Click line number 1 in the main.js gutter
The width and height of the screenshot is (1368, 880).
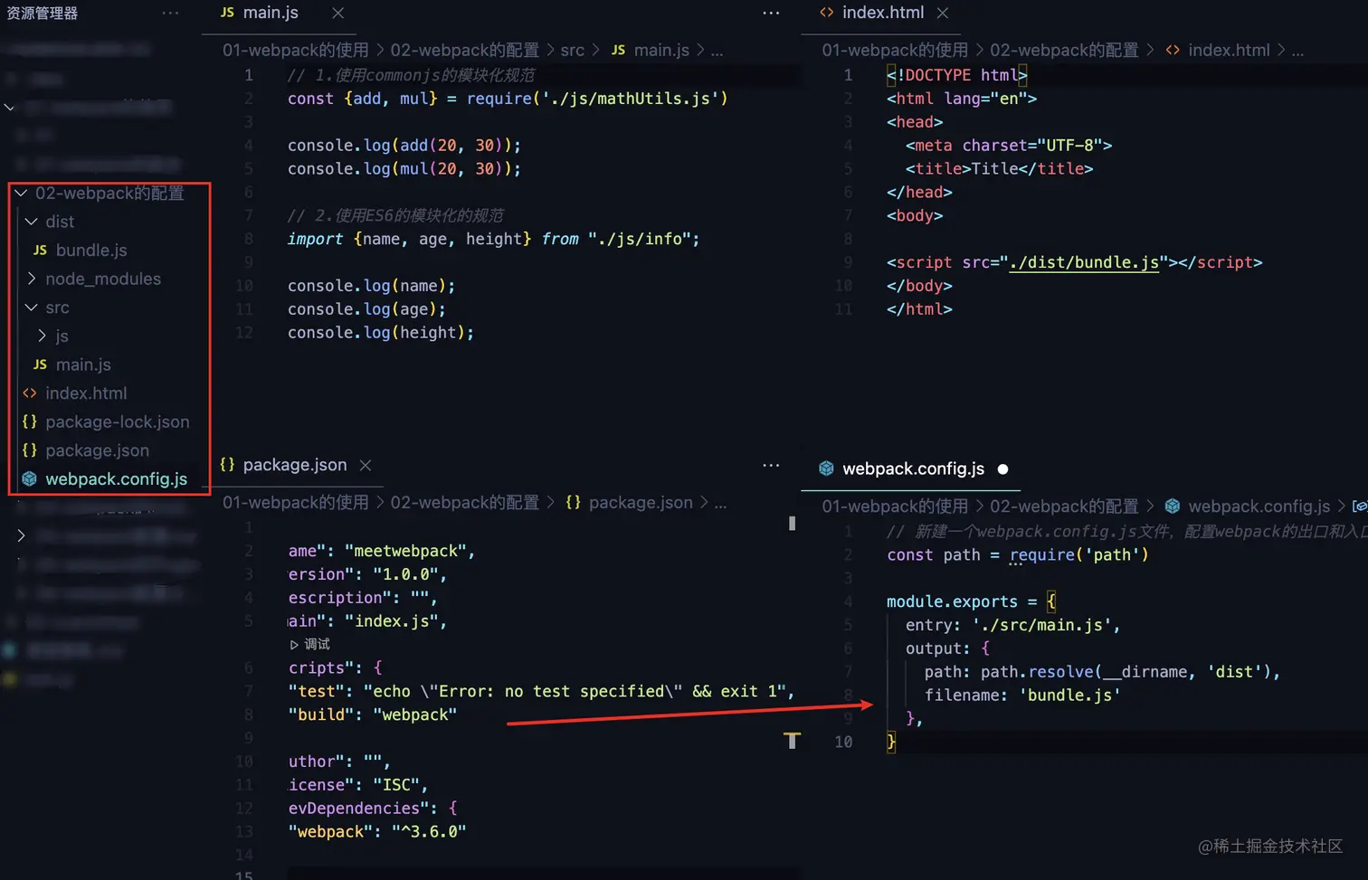click(249, 75)
